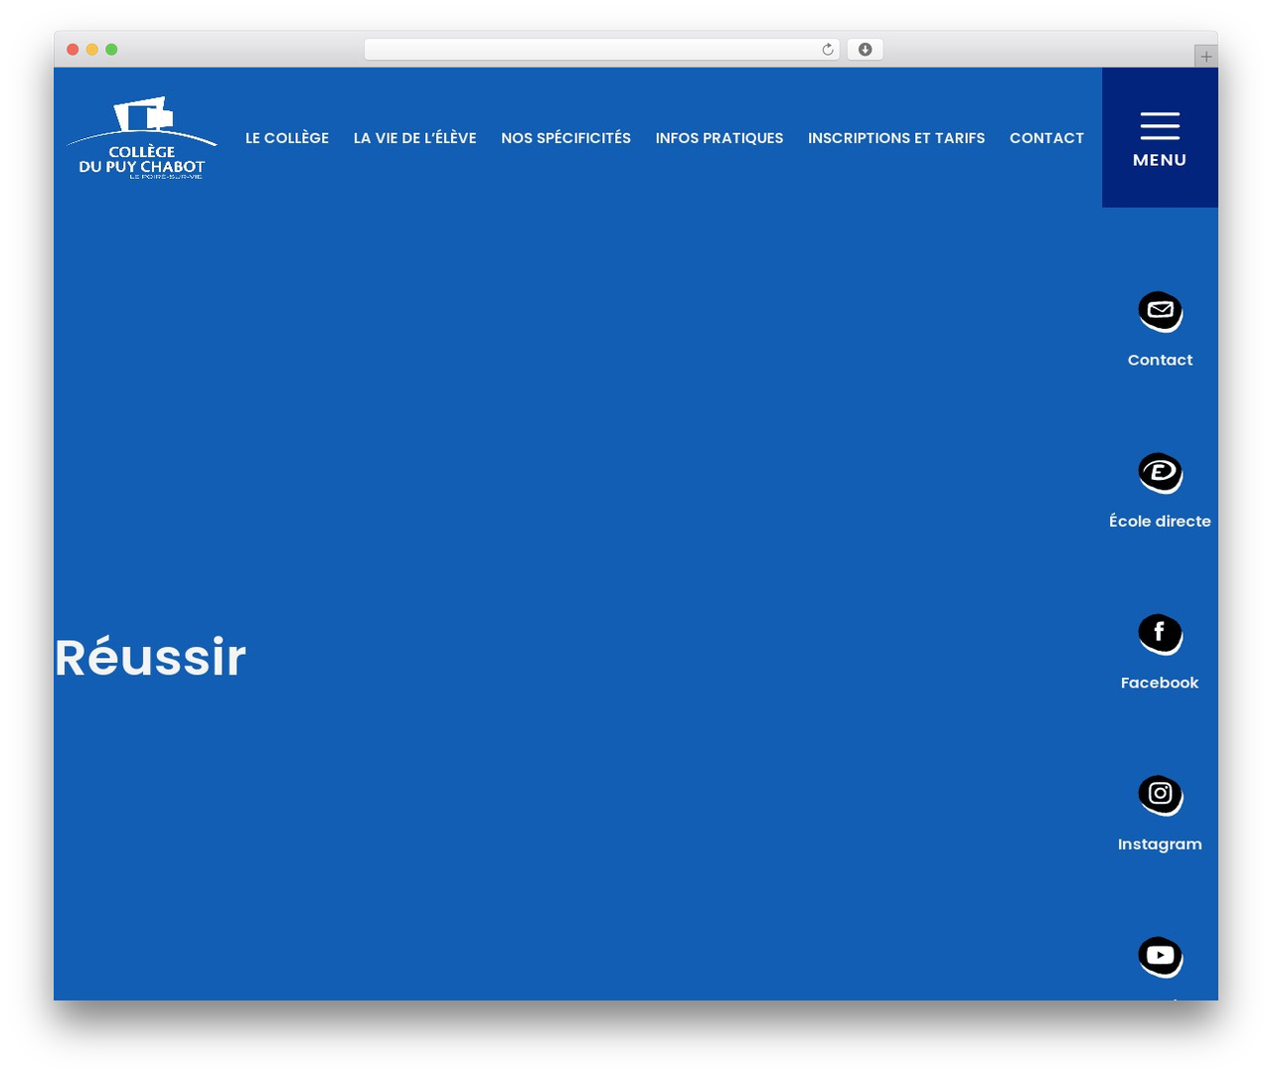Expand INSCRIPTIONS ET TARIFS menu
Viewport: 1272px width, 1077px height.
(x=896, y=138)
